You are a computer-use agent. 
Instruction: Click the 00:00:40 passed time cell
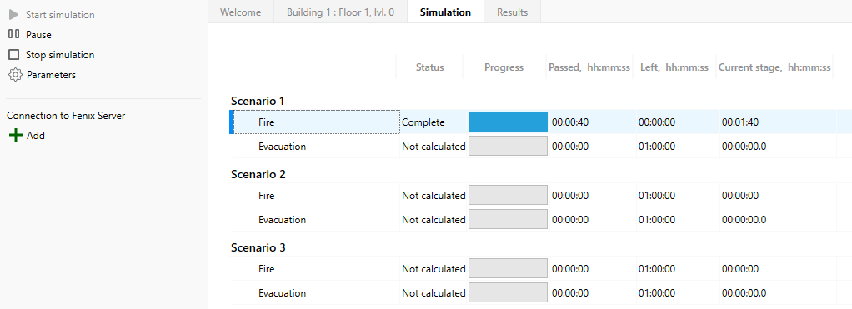(570, 122)
